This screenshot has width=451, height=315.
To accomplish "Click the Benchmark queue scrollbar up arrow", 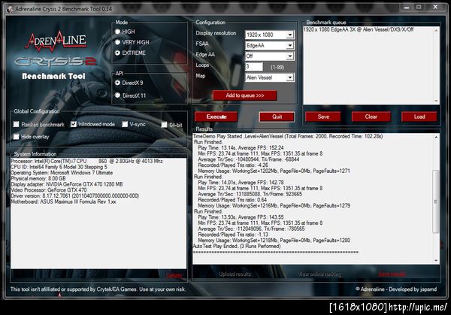I will 436,31.
